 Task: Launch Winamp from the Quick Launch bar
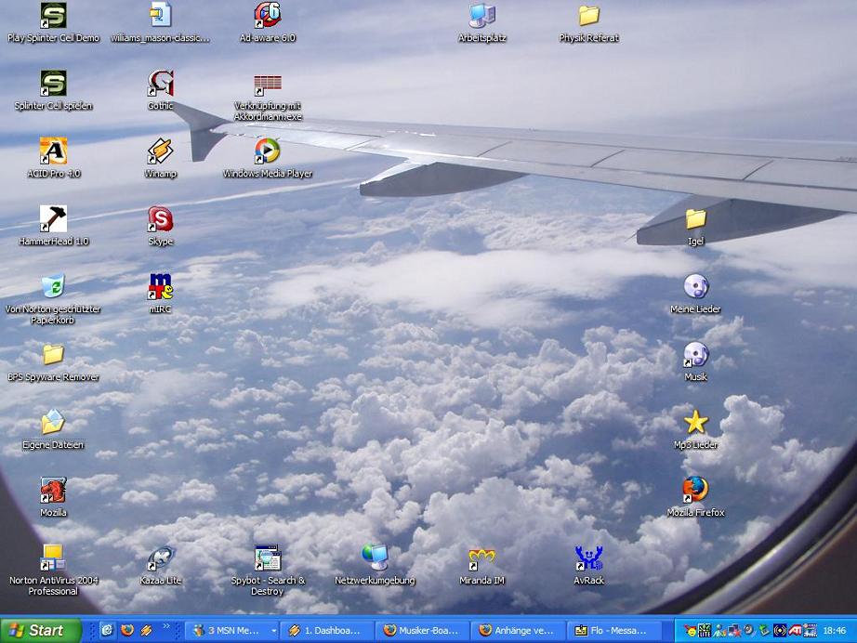click(x=147, y=630)
